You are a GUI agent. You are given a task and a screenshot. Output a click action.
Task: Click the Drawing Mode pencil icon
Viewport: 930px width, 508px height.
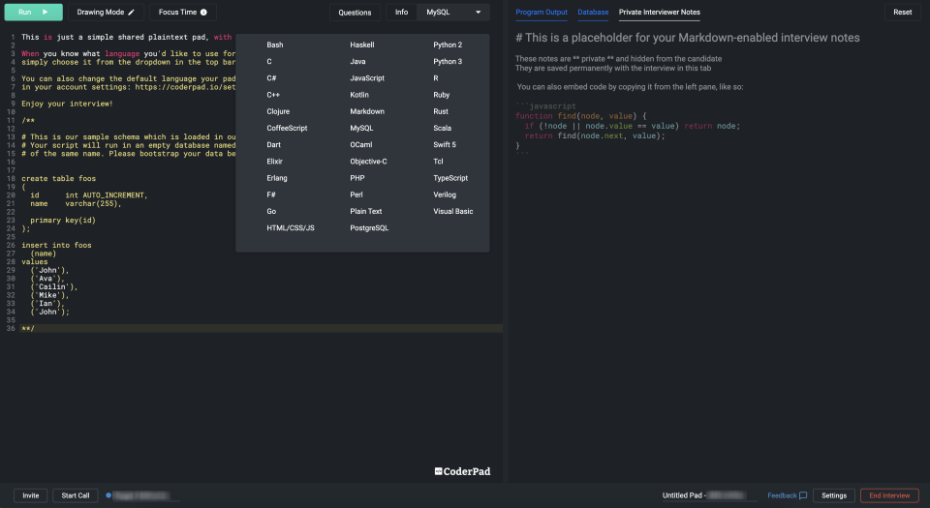click(131, 12)
